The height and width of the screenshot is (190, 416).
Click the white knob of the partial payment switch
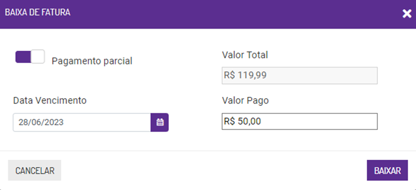coord(38,57)
